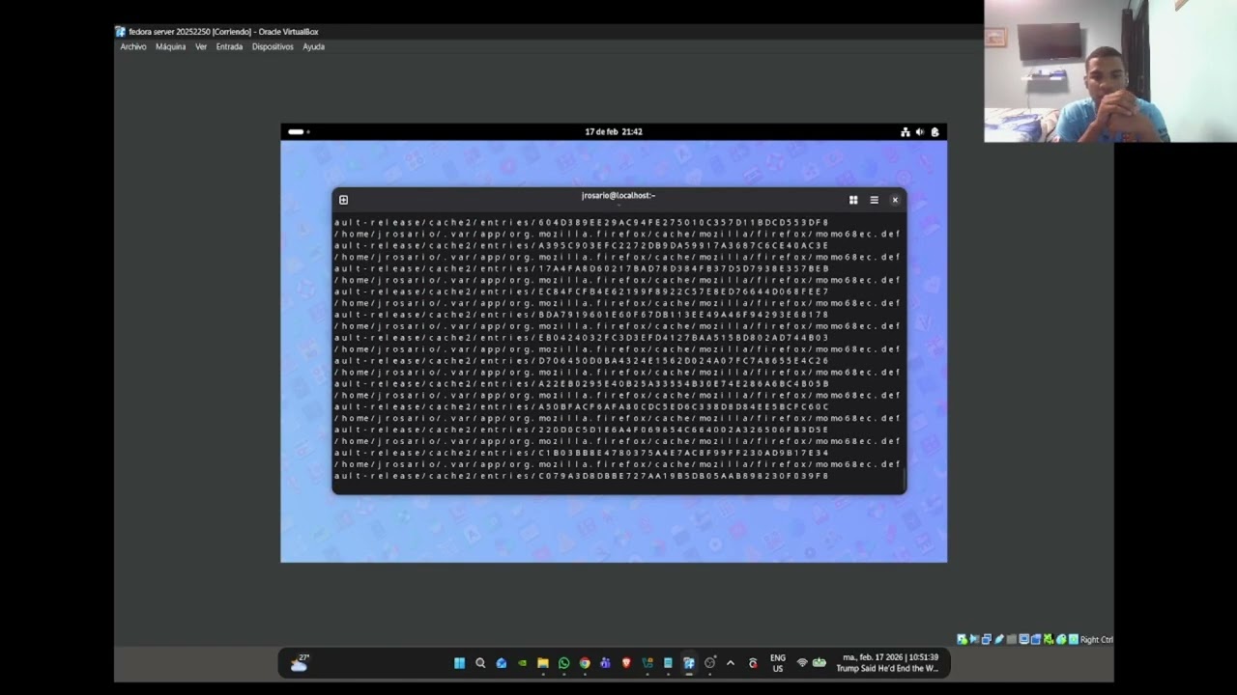Open the terminal hamburger menu
Image resolution: width=1237 pixels, height=695 pixels.
point(874,200)
